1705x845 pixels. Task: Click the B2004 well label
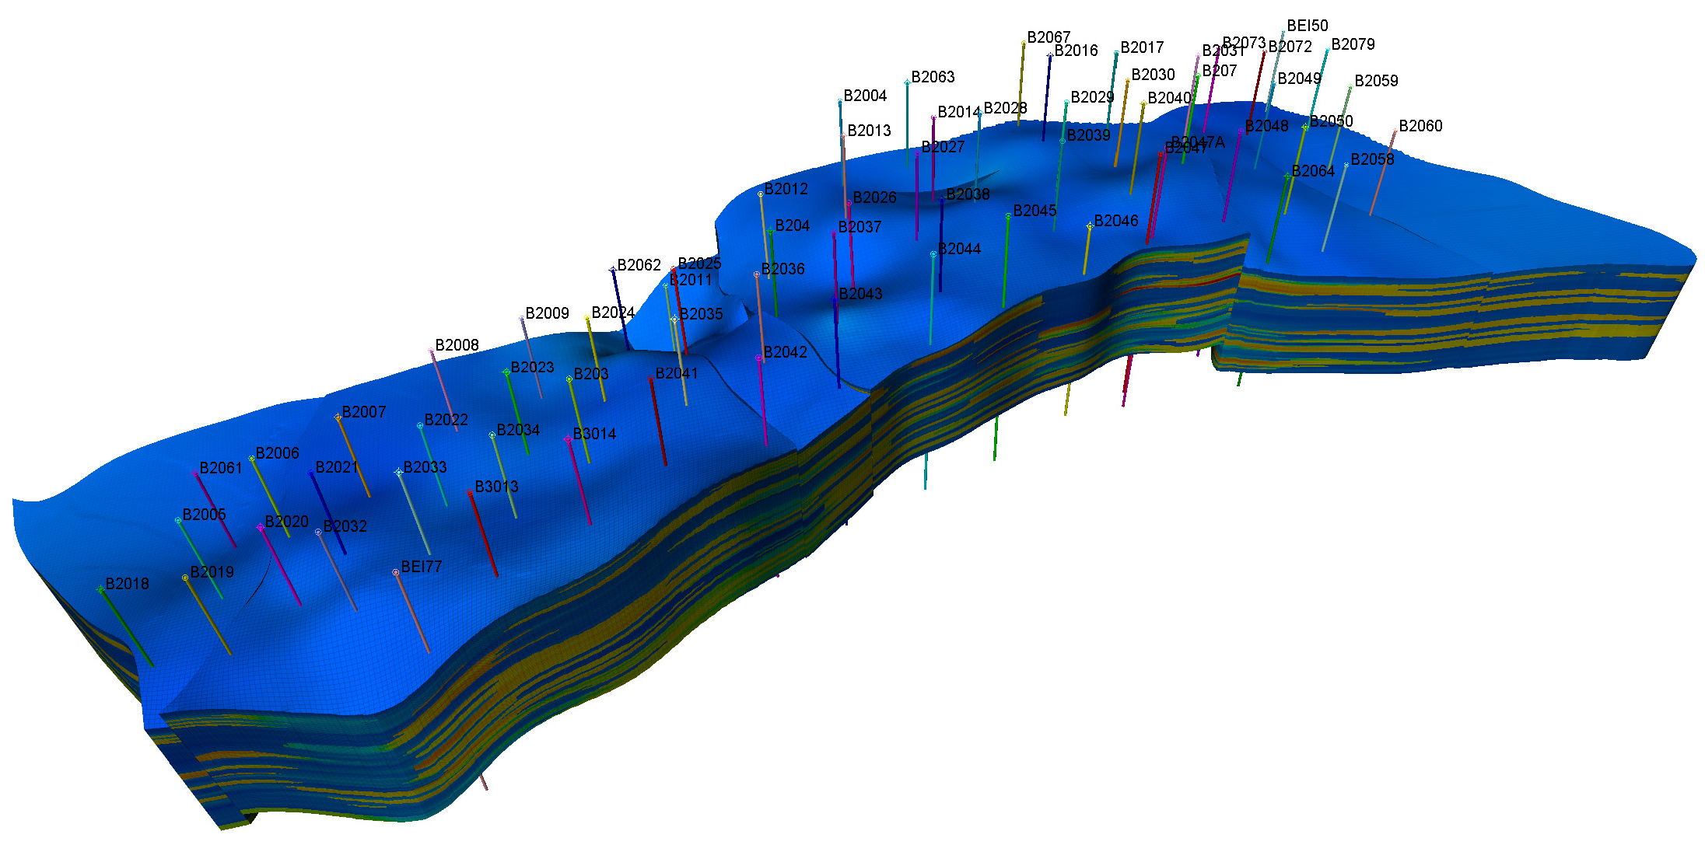pos(864,96)
